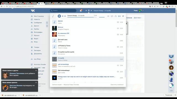Go to next track in popup player
The width and height of the screenshot is (177, 99).
click(x=65, y=16)
